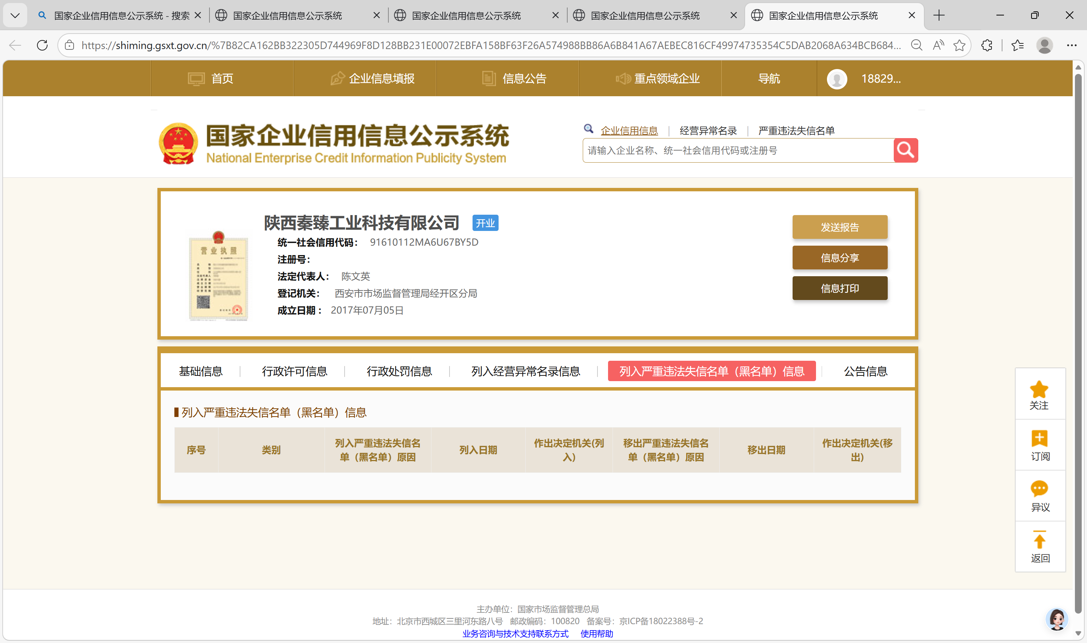Click the 订阅 subscribe plus icon
Screen dimensions: 1087x643
click(1039, 438)
